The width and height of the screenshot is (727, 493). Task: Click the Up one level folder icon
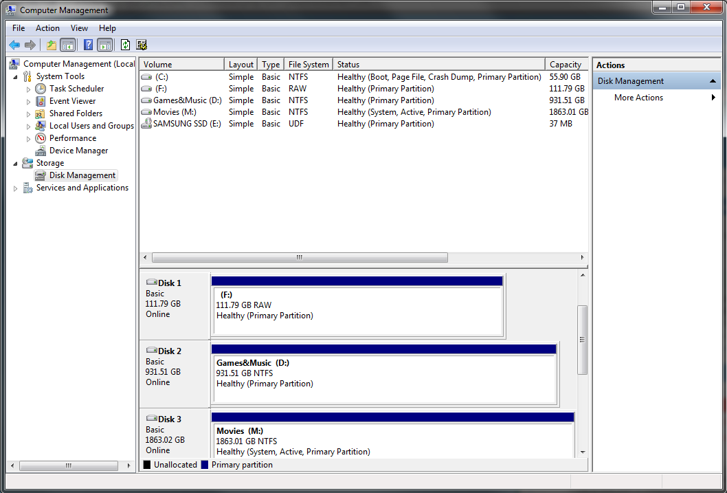(51, 45)
